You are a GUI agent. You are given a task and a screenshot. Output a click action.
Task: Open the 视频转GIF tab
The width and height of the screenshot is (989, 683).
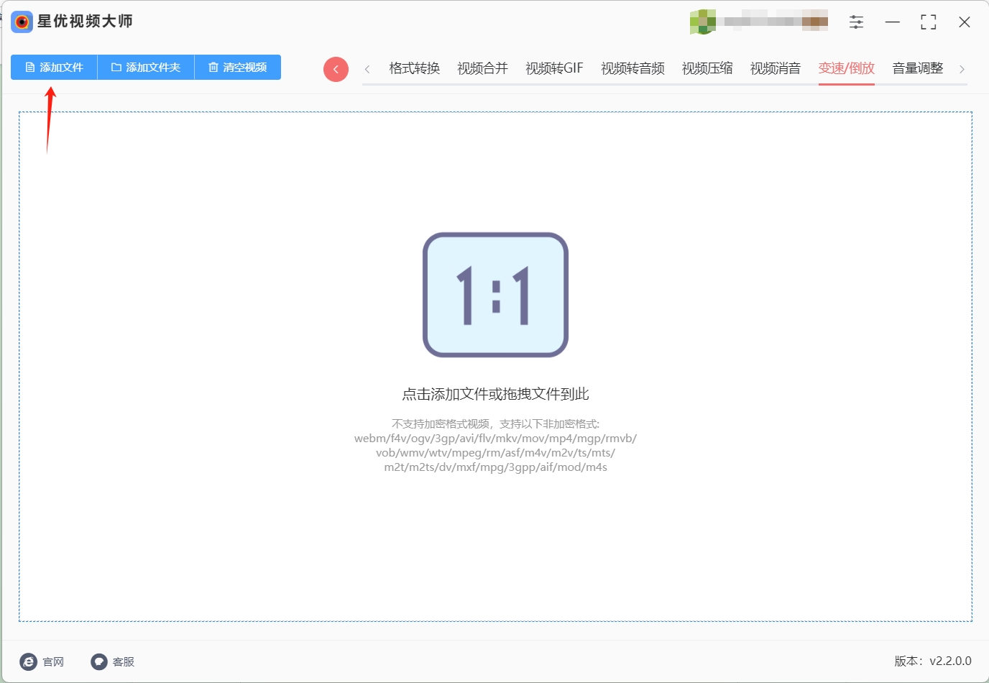click(554, 68)
